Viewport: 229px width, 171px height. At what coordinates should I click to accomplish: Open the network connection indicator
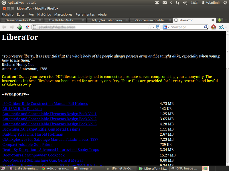pyautogui.click(x=177, y=3)
